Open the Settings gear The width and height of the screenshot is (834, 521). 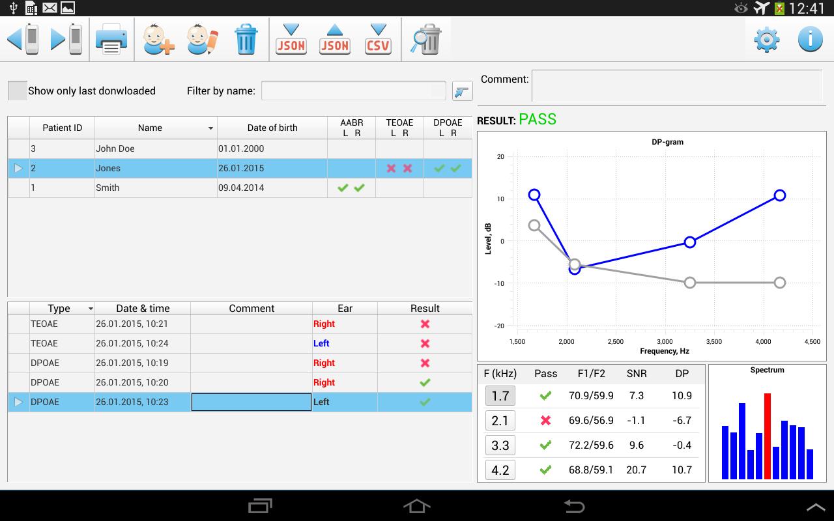[766, 39]
